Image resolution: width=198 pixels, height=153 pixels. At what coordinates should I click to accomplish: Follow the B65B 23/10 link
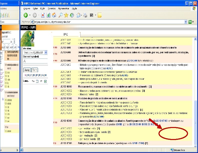(x=135, y=124)
